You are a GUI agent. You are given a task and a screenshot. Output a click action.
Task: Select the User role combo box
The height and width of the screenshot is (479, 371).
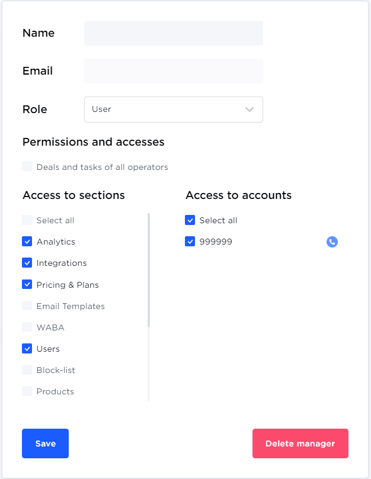click(x=166, y=110)
